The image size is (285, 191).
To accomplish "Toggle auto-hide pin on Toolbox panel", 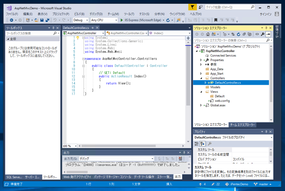I will [x=53, y=28].
